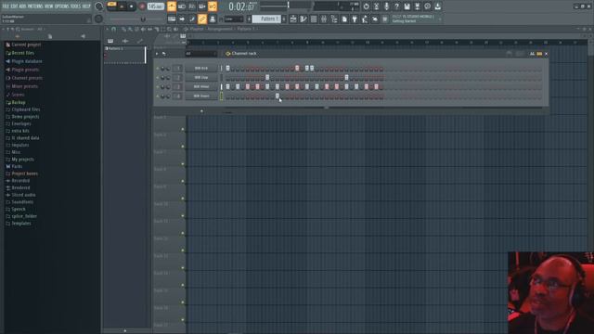The image size is (594, 334).
Task: Open the Channel rack view icon
Action: 314,19
